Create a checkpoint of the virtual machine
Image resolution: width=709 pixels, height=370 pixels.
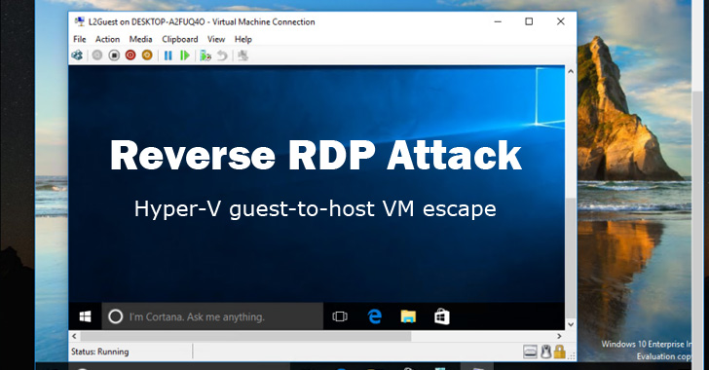(205, 55)
